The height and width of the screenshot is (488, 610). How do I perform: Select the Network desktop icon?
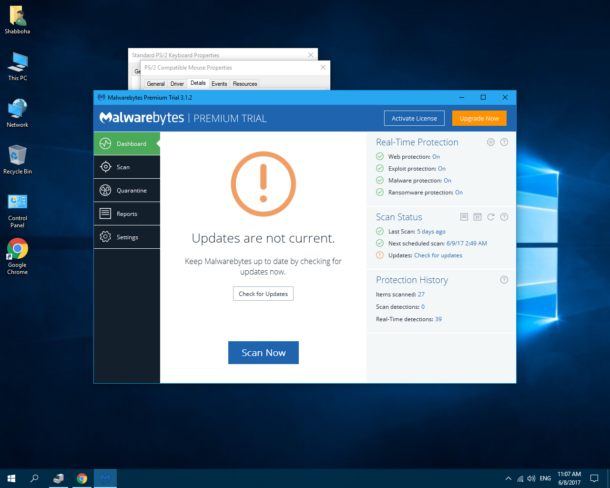tap(18, 113)
